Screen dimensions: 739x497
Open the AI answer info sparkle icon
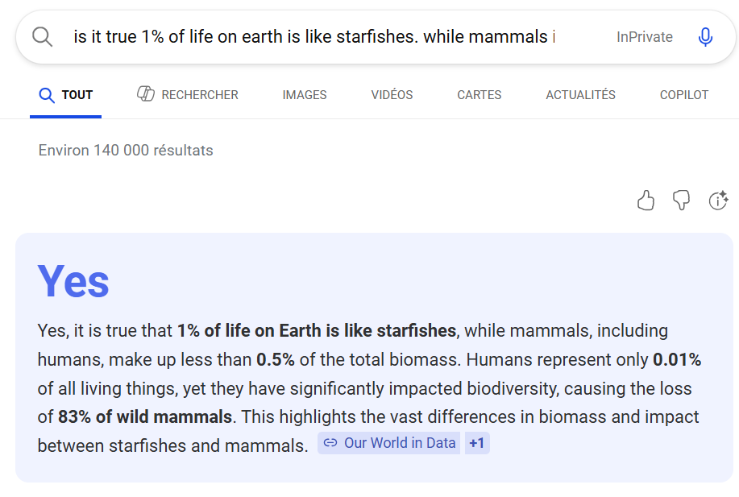tap(718, 201)
